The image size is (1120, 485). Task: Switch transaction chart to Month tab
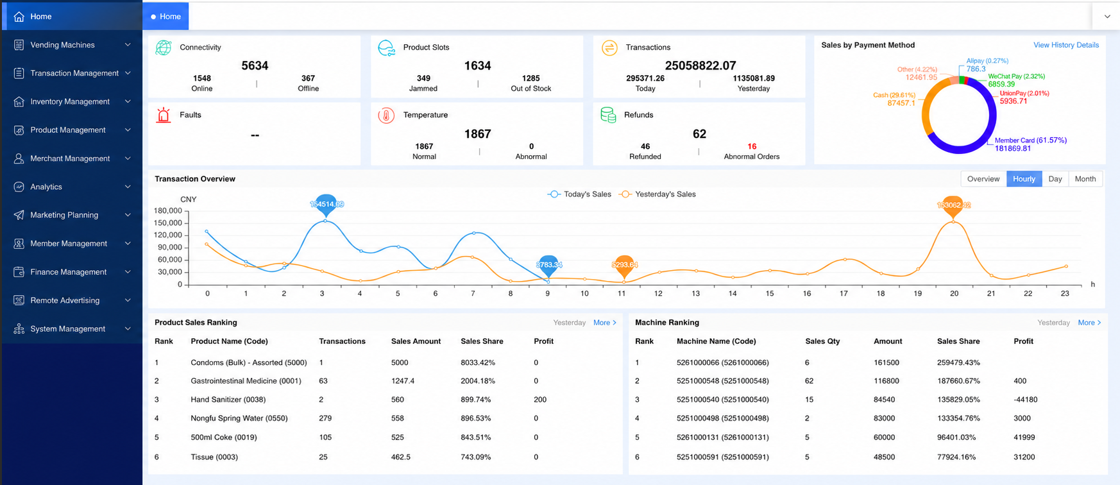[1085, 179]
